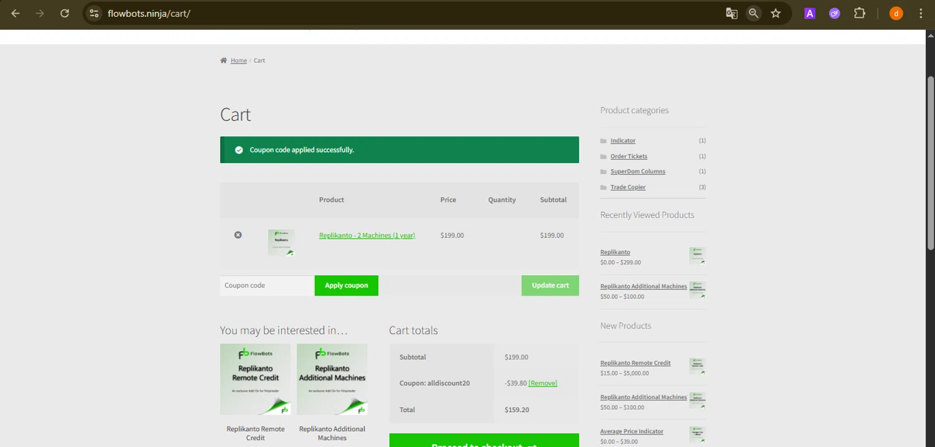The width and height of the screenshot is (935, 447).
Task: Click the Coupon code input field
Action: (267, 285)
